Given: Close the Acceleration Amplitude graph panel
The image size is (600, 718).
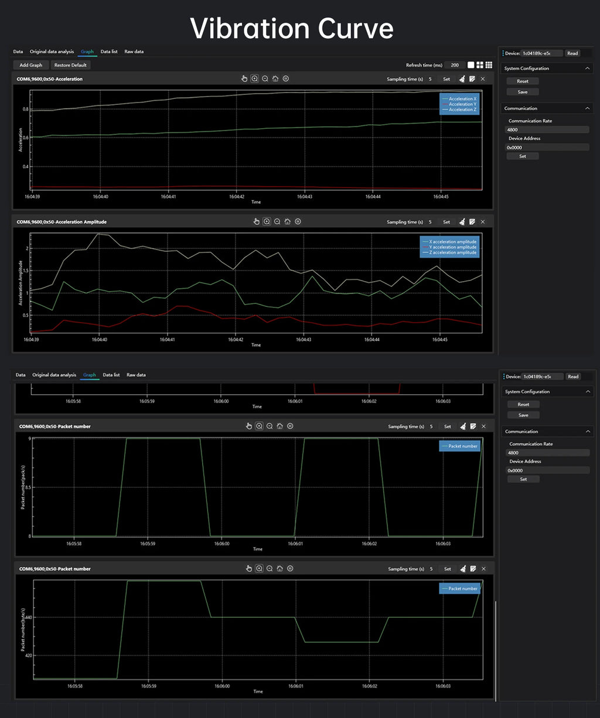Looking at the screenshot, I should click(x=483, y=222).
